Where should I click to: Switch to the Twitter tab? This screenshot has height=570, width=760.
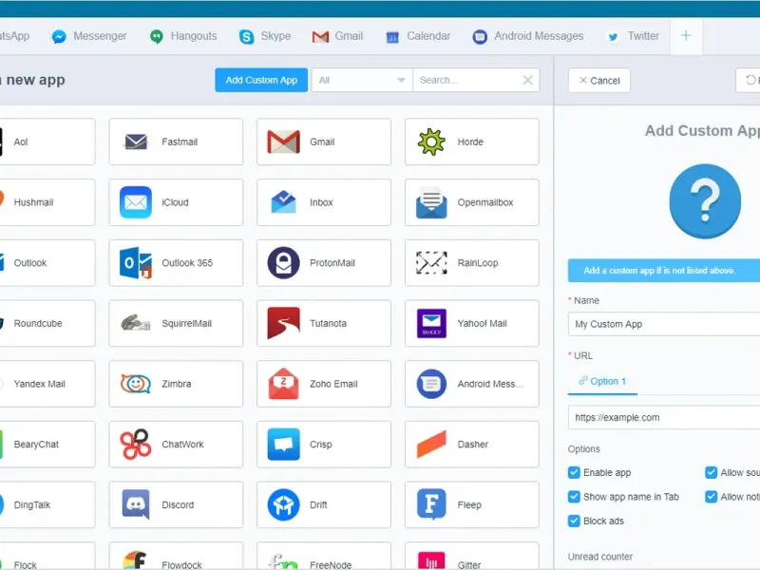click(633, 36)
